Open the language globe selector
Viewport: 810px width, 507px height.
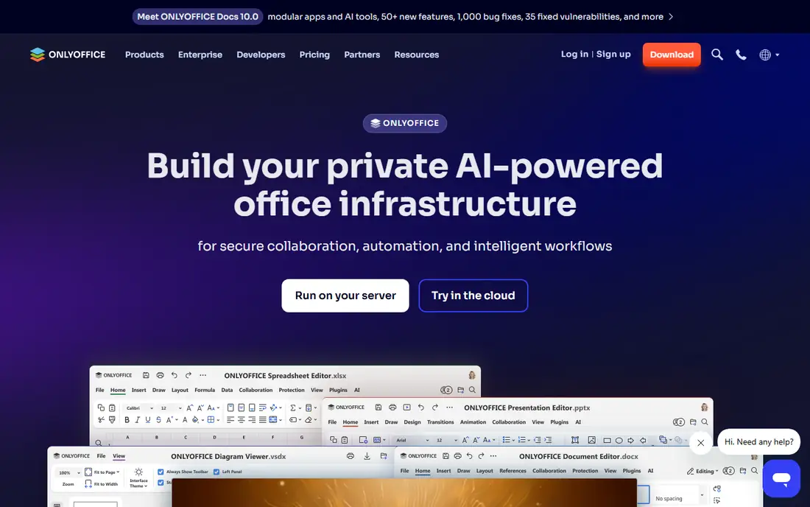(769, 55)
